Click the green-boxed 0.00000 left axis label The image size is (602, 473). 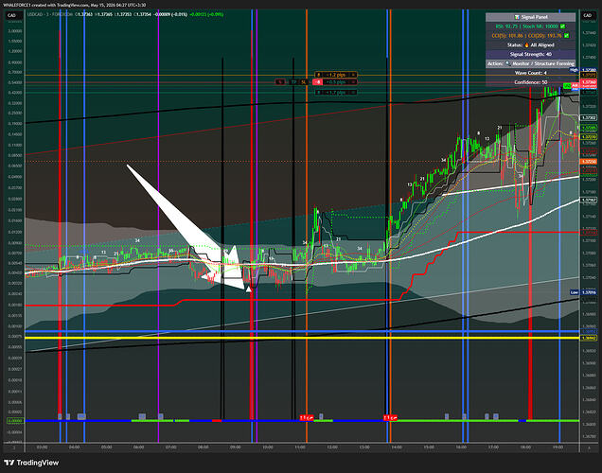point(15,421)
